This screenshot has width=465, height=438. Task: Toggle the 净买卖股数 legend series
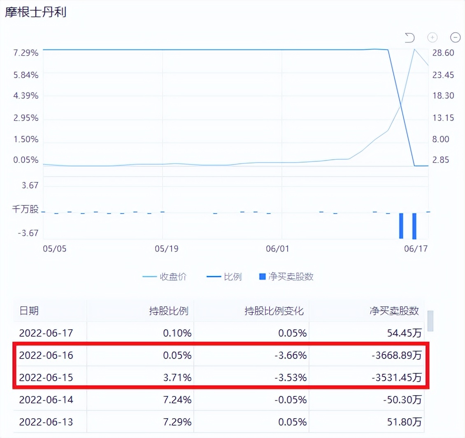tap(286, 277)
